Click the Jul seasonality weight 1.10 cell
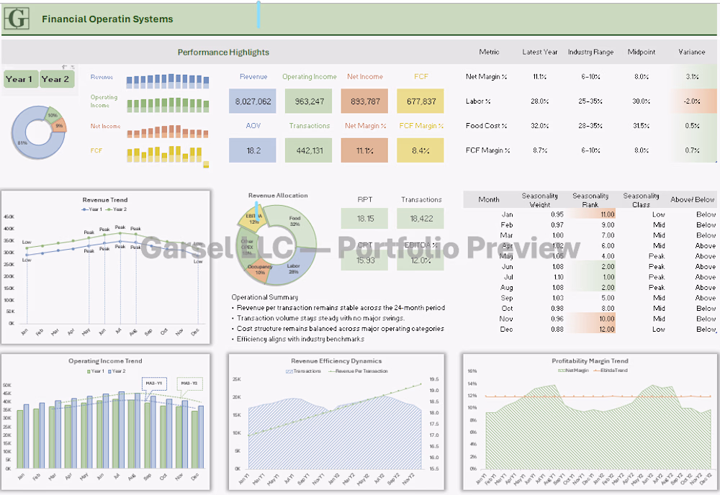 559,277
